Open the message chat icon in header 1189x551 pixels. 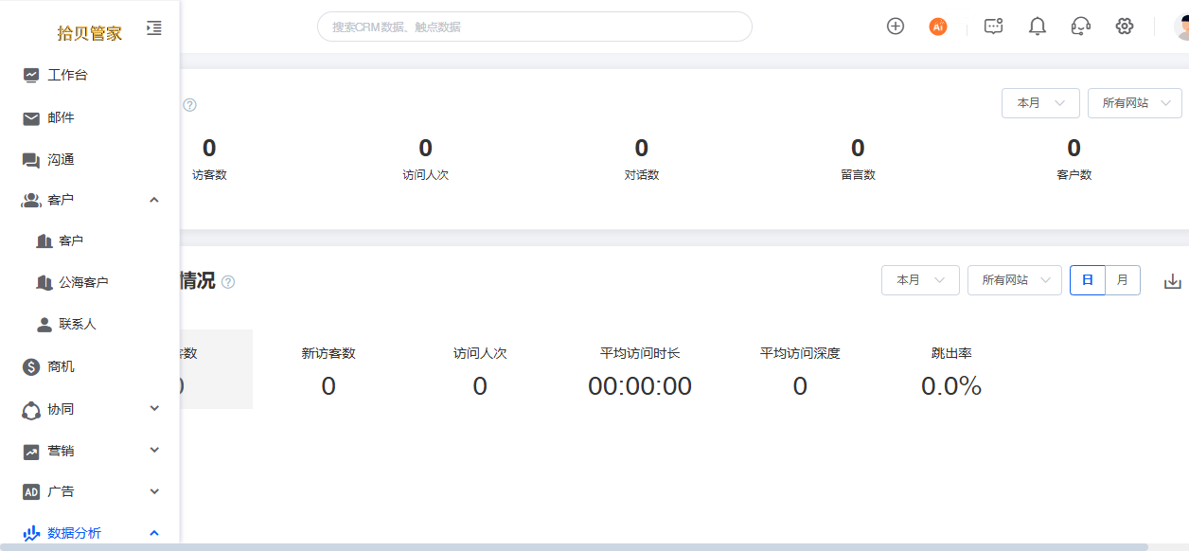coord(993,27)
